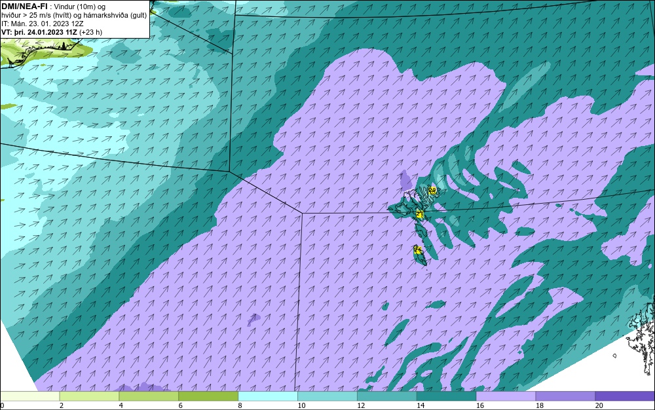Click the 8–10 m/s pale cyan legend swatch
Screen dimensions: 655x410
coord(268,396)
